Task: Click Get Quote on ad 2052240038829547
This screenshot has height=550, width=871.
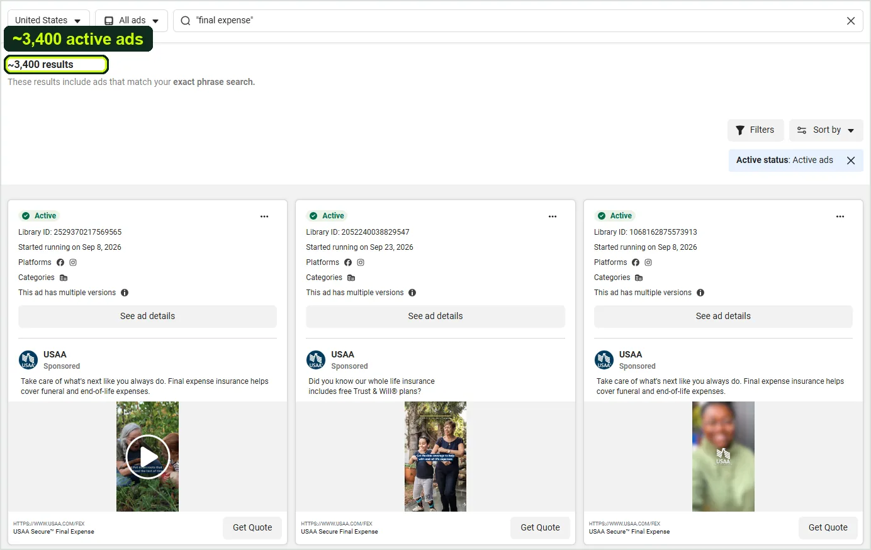Action: [540, 528]
